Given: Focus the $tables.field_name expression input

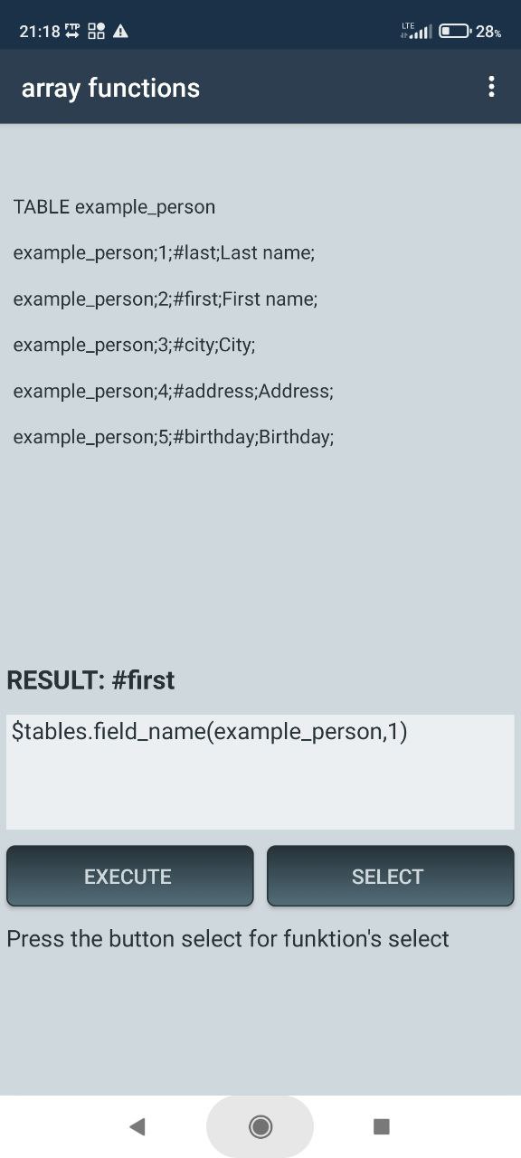Looking at the screenshot, I should coord(260,772).
